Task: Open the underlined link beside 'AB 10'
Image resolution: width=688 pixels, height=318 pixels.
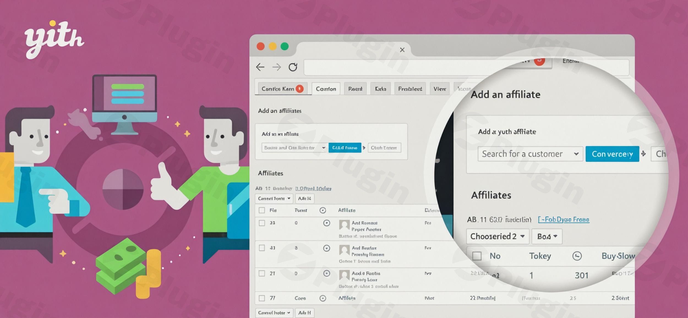Action: [x=313, y=189]
